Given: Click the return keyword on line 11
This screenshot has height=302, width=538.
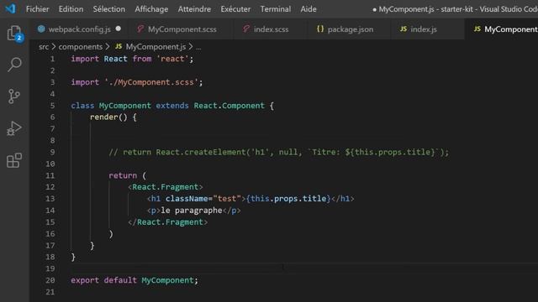Looking at the screenshot, I should pos(123,175).
